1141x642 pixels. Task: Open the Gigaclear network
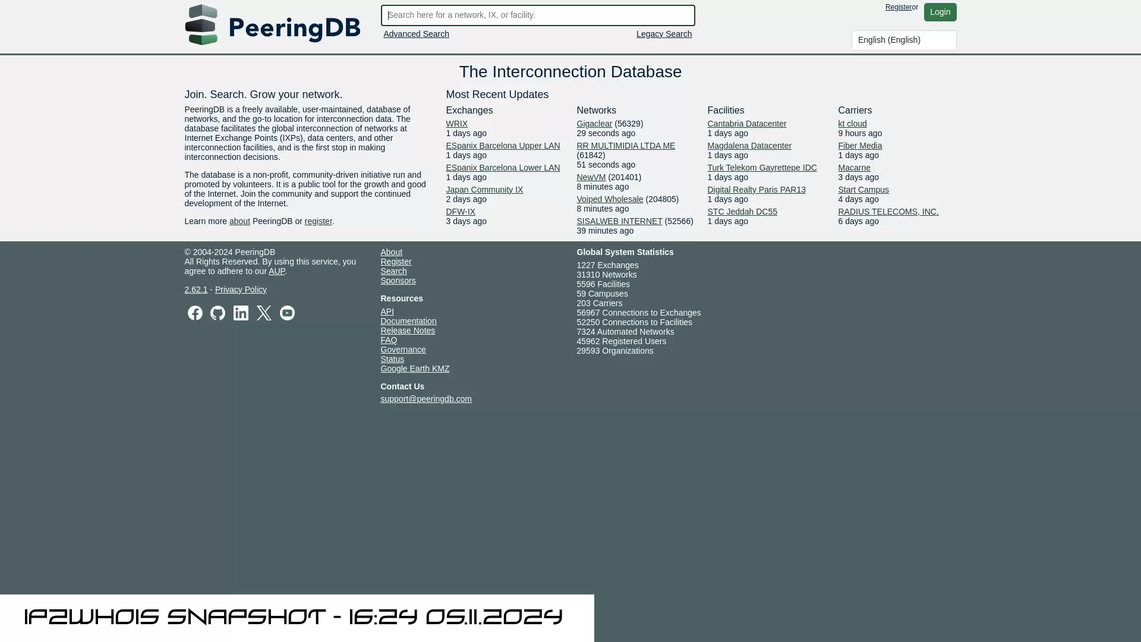click(594, 124)
